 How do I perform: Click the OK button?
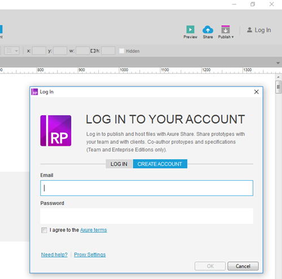[210, 266]
